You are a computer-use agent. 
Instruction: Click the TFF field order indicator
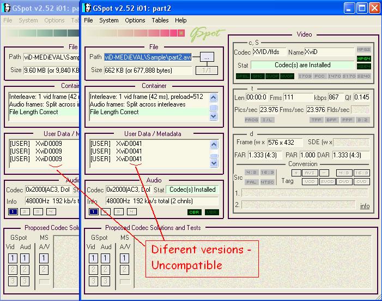317,120
